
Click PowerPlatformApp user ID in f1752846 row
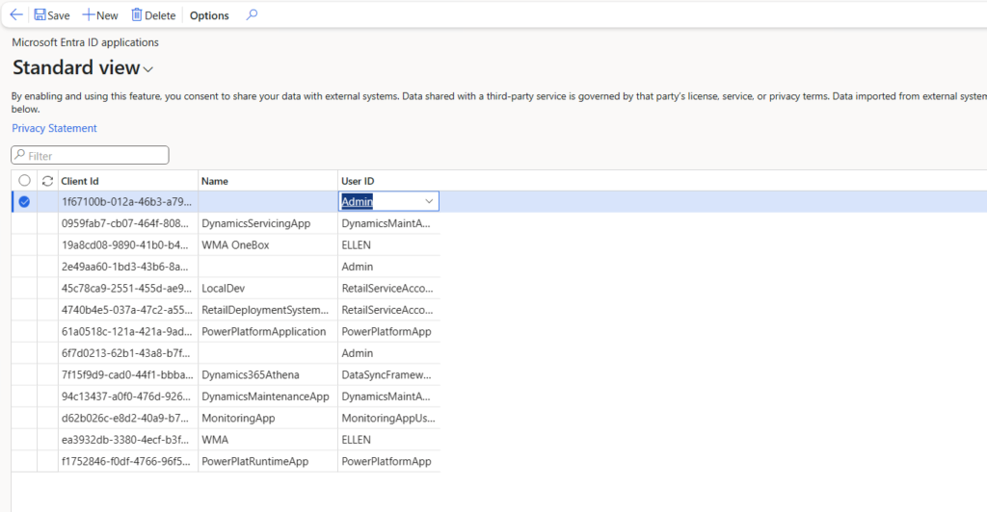(388, 462)
